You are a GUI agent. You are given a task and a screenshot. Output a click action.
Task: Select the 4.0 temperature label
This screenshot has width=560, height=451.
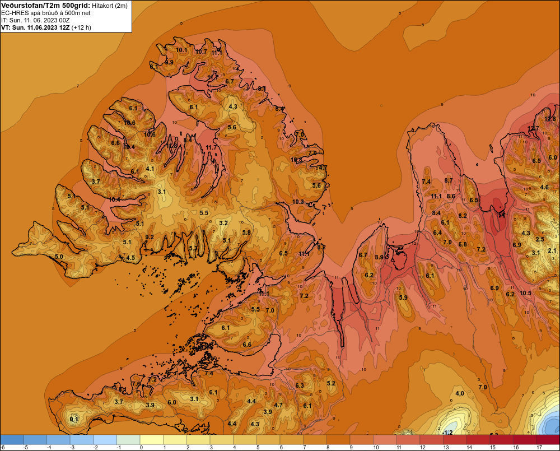460,393
